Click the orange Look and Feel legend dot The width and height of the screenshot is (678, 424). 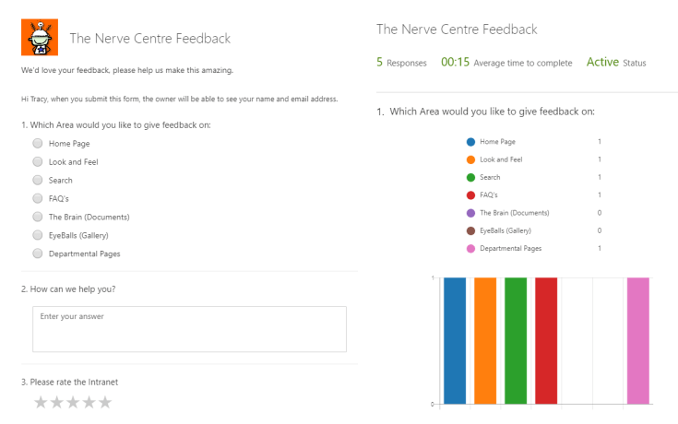pyautogui.click(x=470, y=159)
